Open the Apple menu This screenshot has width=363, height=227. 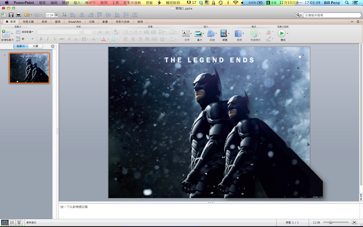[6, 3]
